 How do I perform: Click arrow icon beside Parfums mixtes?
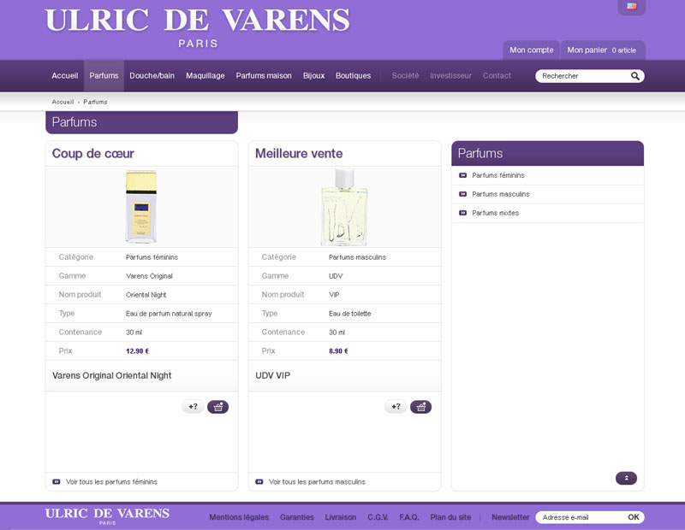click(462, 213)
